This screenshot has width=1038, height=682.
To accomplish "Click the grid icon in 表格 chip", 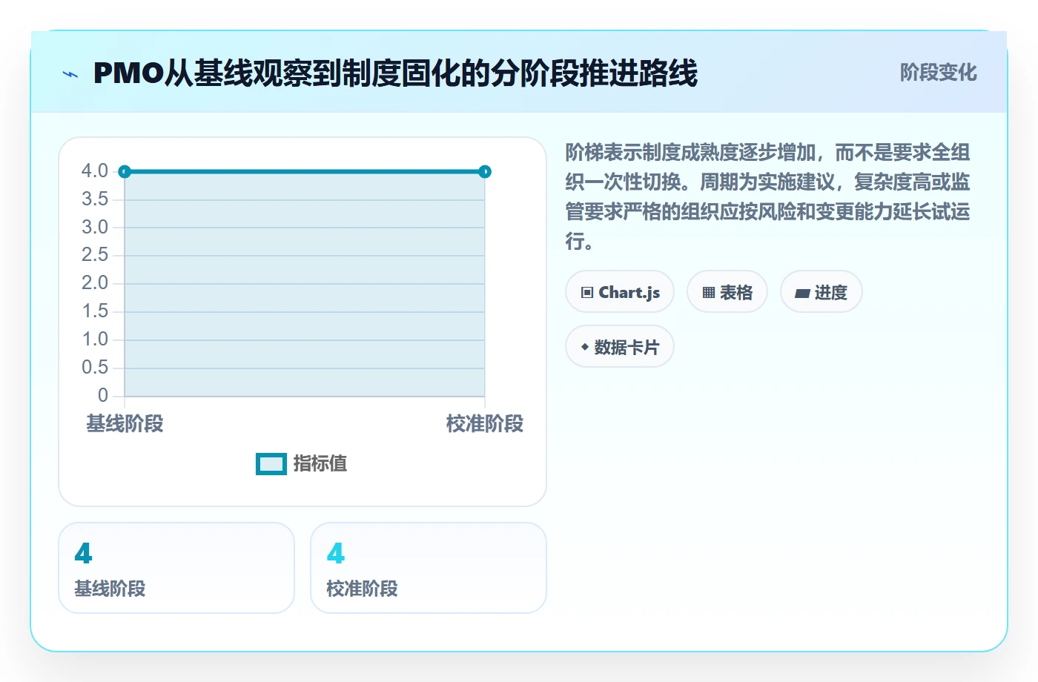I will pos(709,293).
